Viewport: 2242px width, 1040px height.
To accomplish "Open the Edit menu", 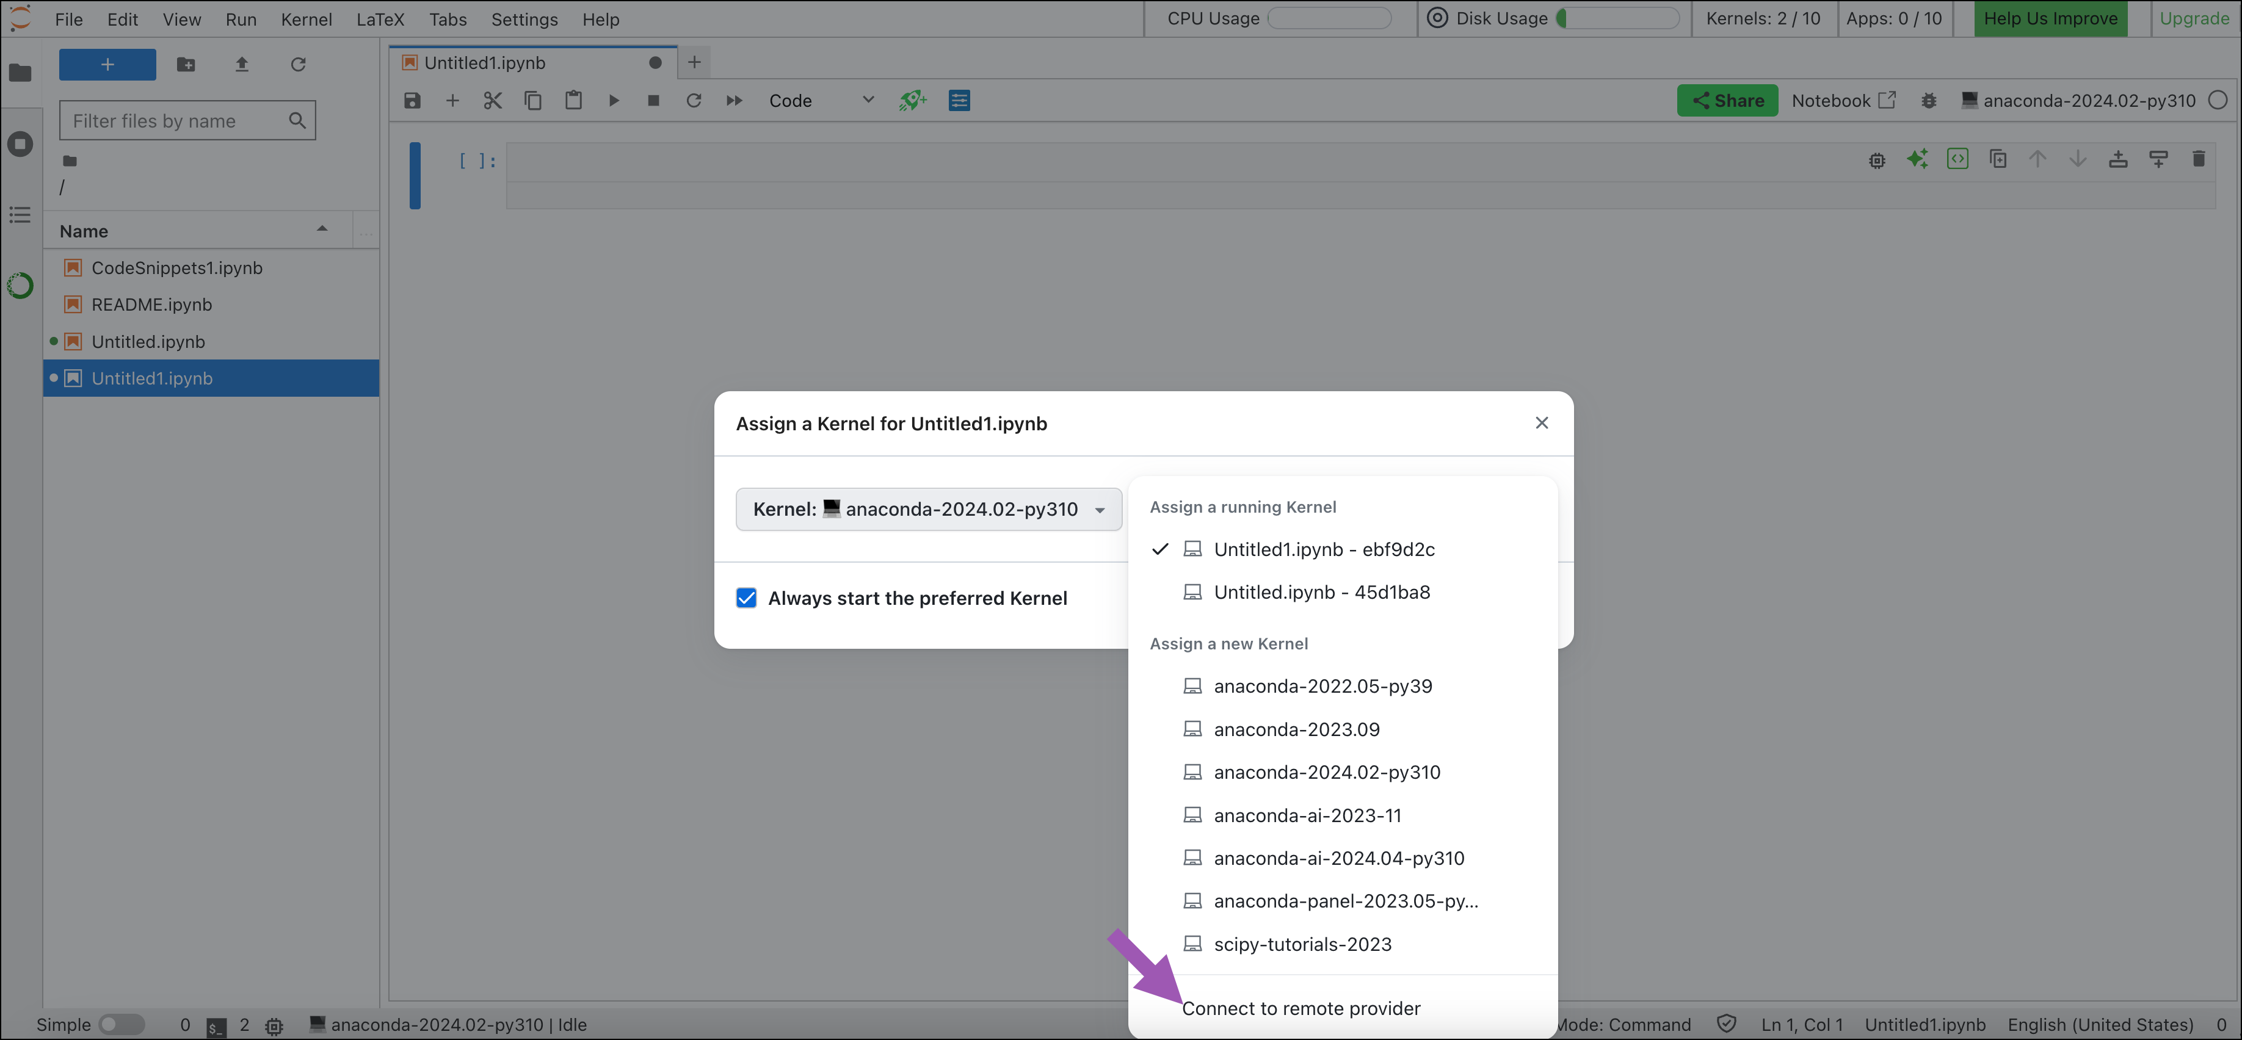I will (123, 19).
